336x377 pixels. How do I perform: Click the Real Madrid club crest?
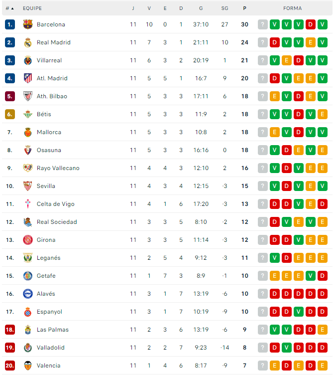tap(28, 42)
